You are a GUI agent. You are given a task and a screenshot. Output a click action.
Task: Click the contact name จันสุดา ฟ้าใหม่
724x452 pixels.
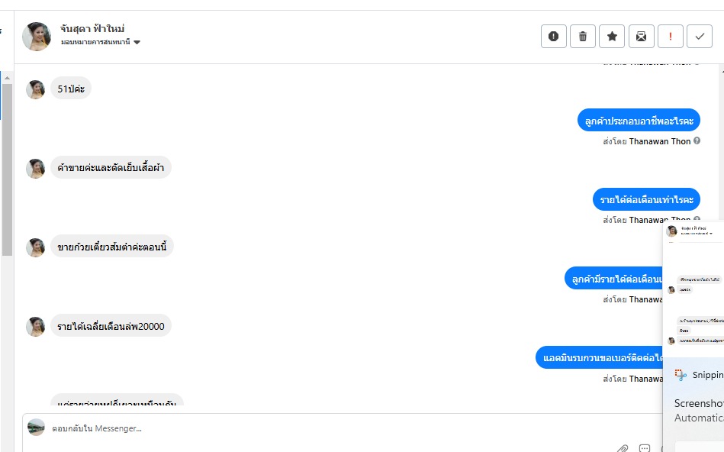[x=92, y=29]
